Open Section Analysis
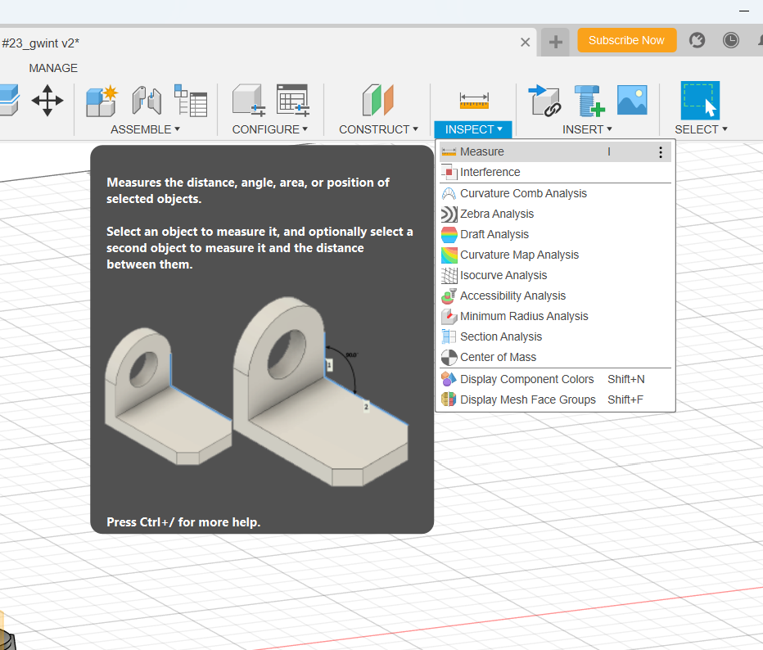The height and width of the screenshot is (650, 763). (x=555, y=336)
